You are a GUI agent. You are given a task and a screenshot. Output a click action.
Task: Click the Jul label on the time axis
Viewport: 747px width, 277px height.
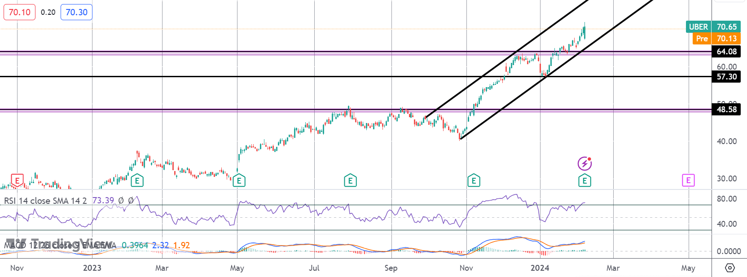[314, 268]
